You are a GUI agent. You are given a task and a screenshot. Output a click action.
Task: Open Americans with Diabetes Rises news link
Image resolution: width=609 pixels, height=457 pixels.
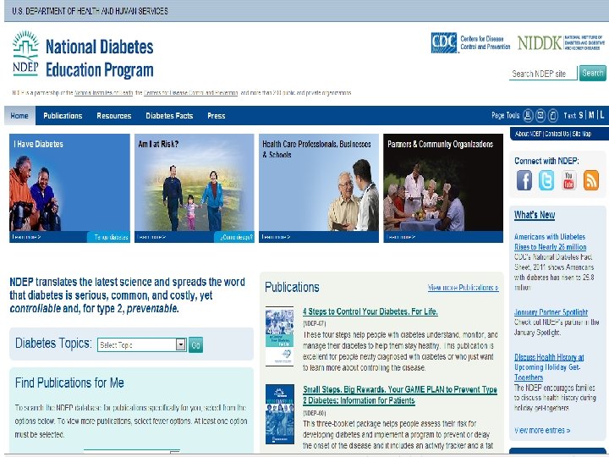[551, 242]
